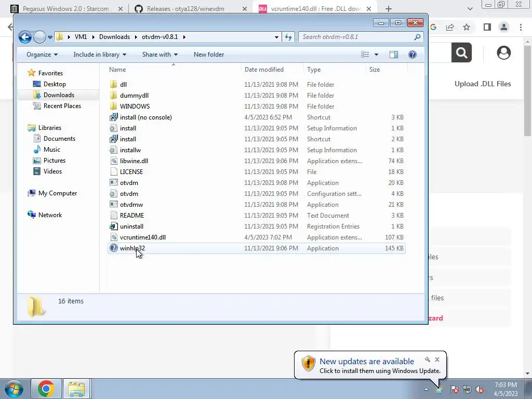Click the search magnifier icon in Explorer

pyautogui.click(x=418, y=37)
